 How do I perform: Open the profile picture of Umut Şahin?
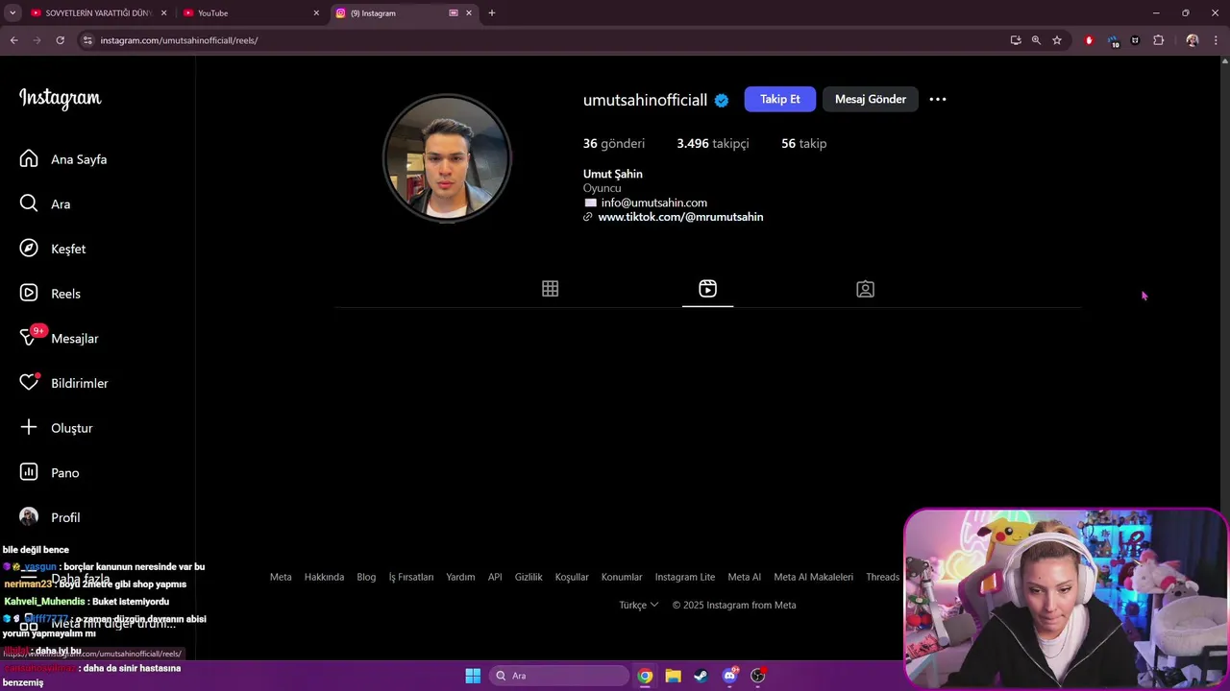[x=447, y=158]
